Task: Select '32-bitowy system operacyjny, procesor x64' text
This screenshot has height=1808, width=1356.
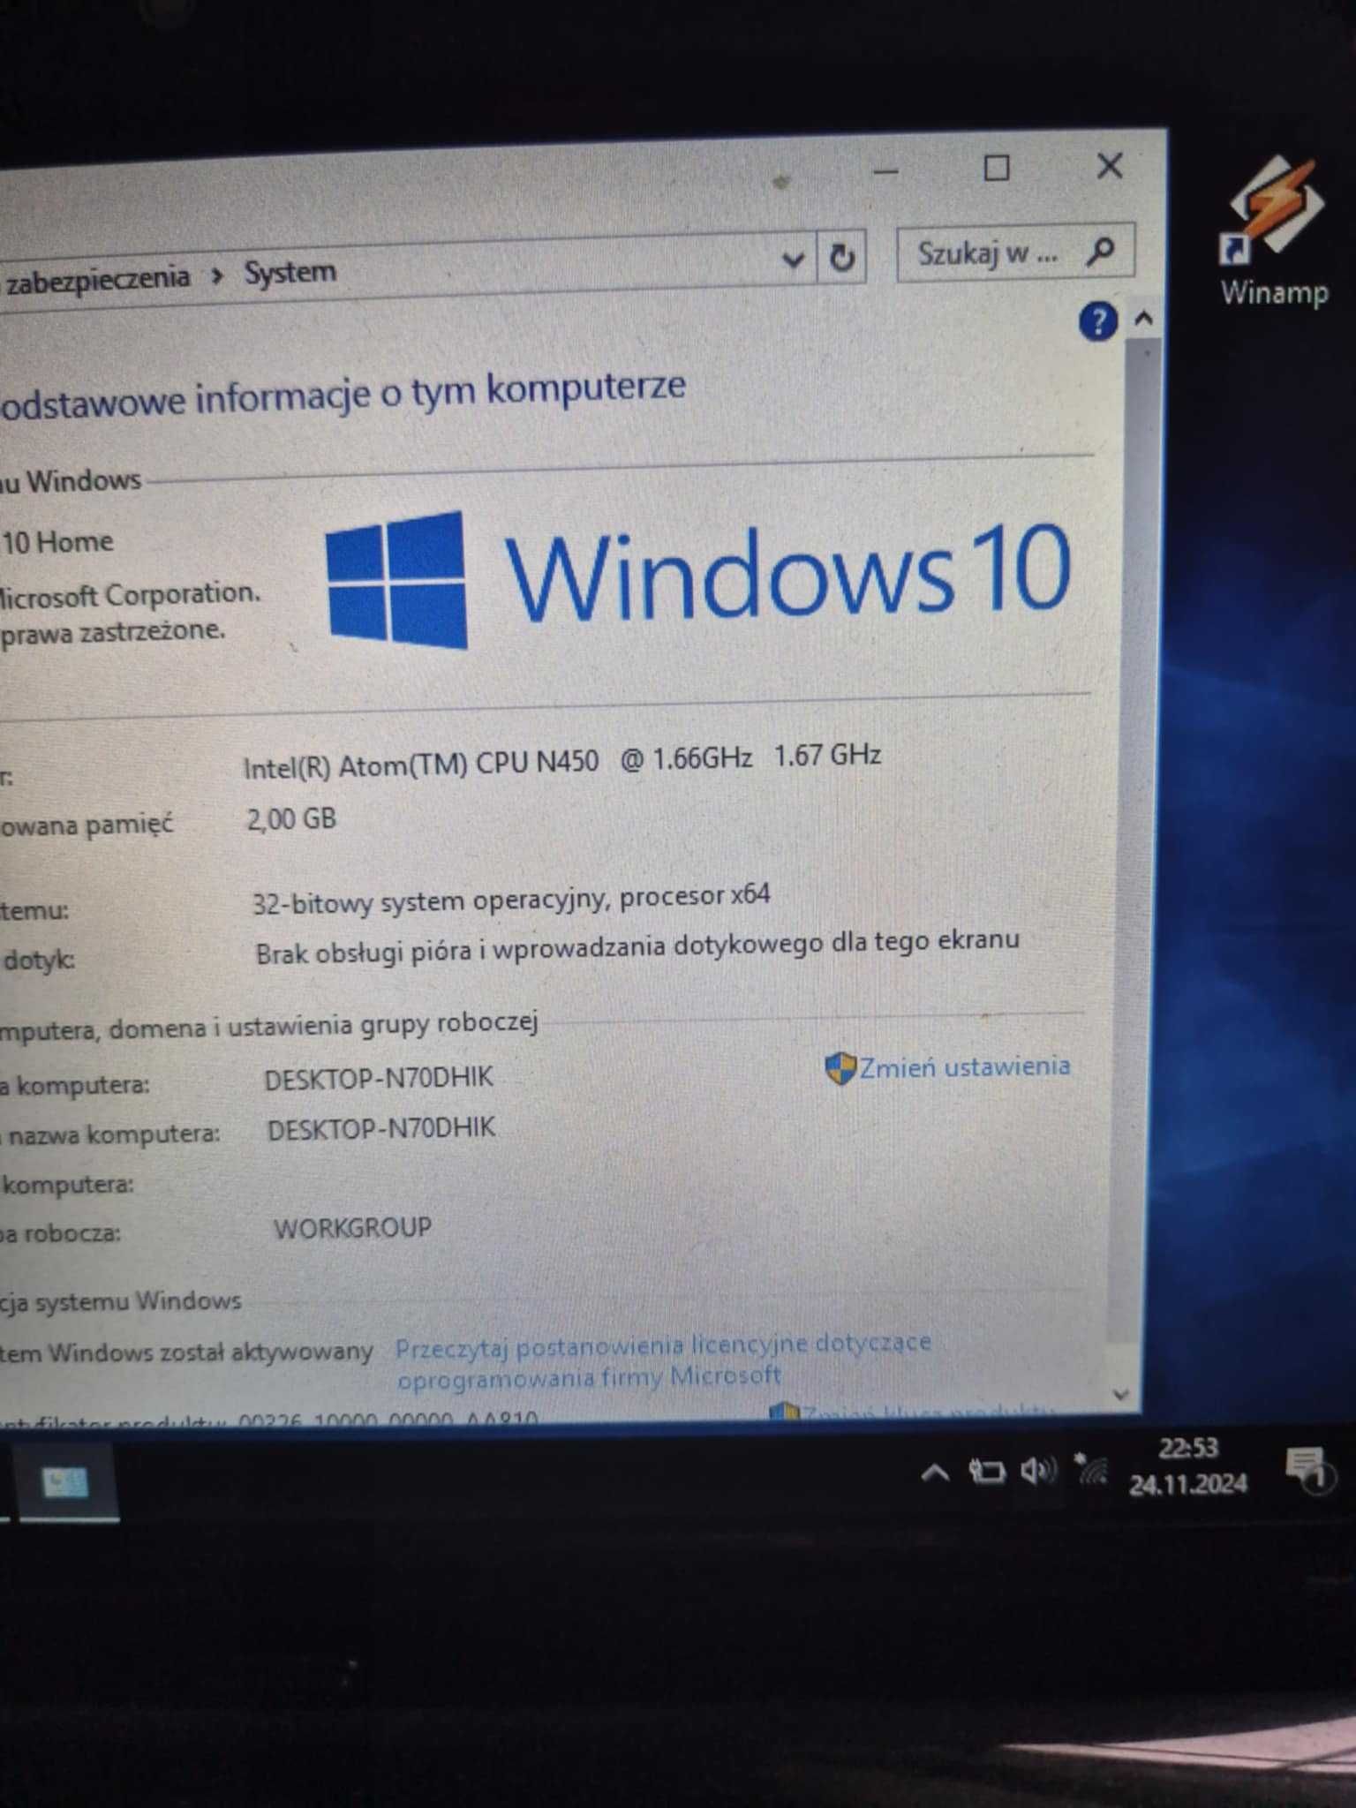Action: point(511,900)
